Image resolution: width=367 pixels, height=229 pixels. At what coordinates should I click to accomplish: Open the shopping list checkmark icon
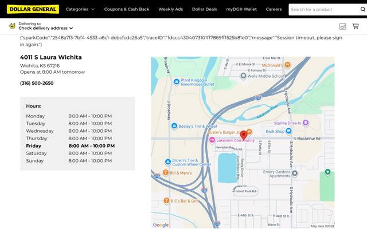click(343, 26)
